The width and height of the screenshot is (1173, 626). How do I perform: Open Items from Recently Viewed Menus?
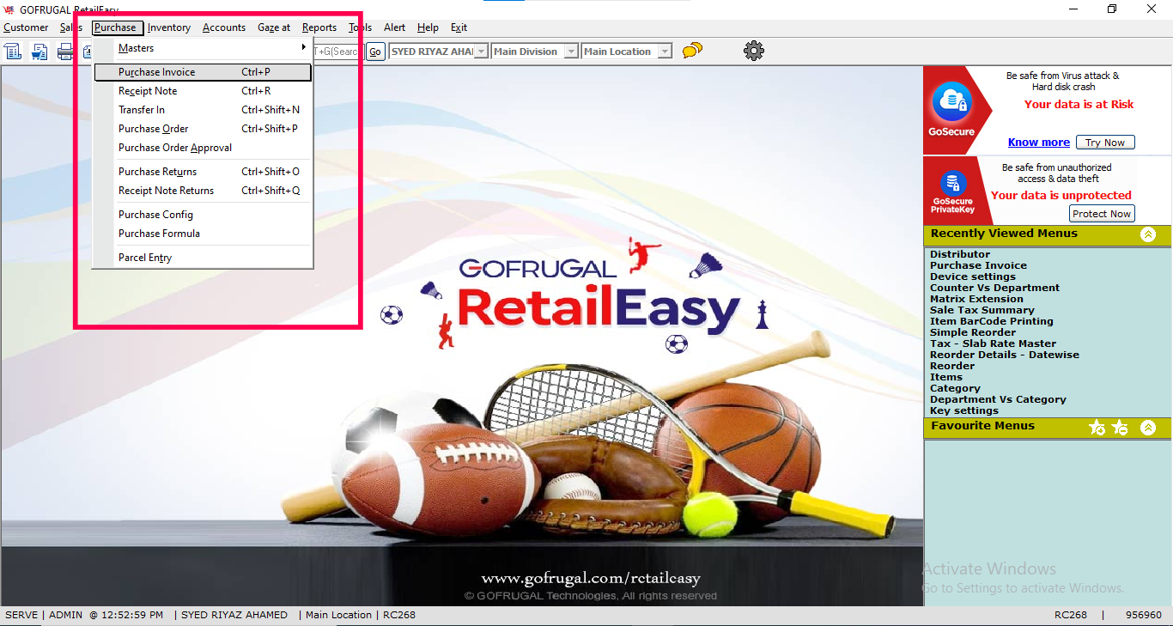click(x=946, y=377)
